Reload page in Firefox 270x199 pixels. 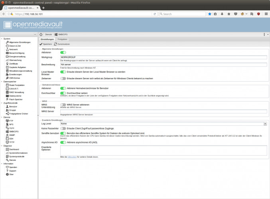155,14
